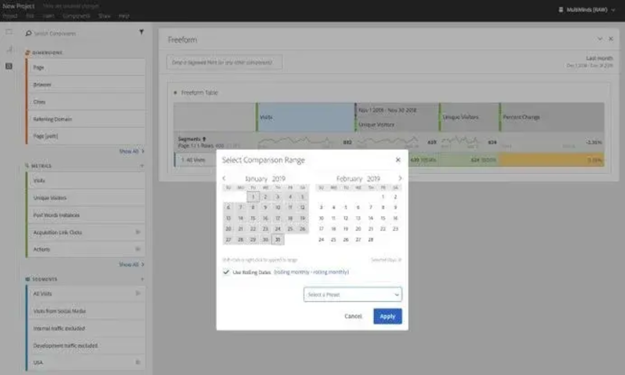Click the plus icon next to Metrics
This screenshot has height=375, width=625.
[142, 166]
